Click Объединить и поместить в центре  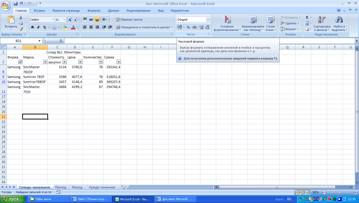(x=144, y=27)
